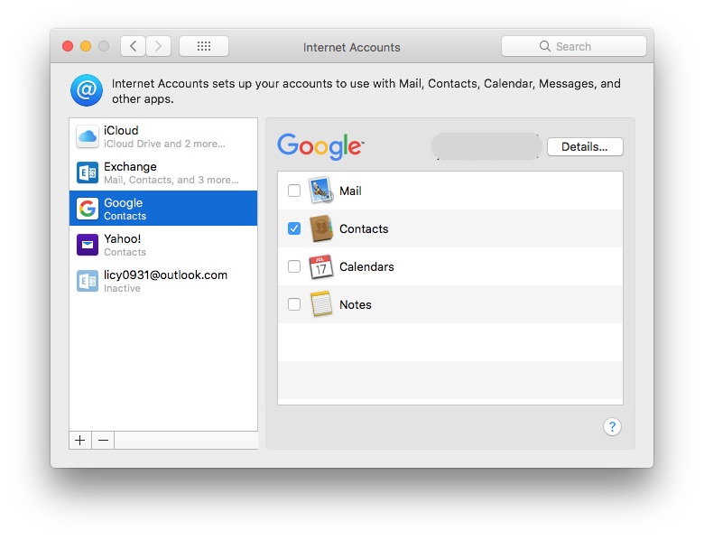Select licy0931@outlook.com account text

point(166,275)
